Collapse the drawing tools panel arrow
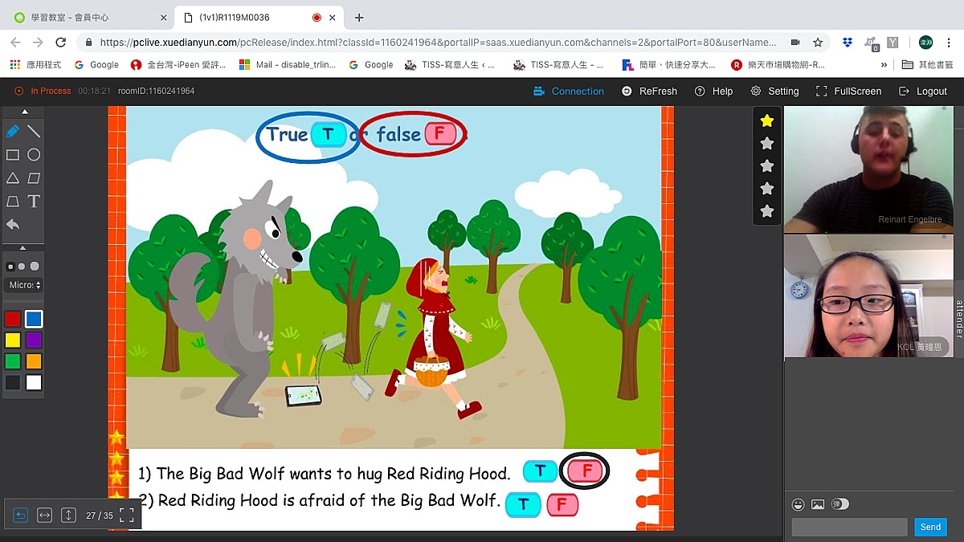 (24, 112)
